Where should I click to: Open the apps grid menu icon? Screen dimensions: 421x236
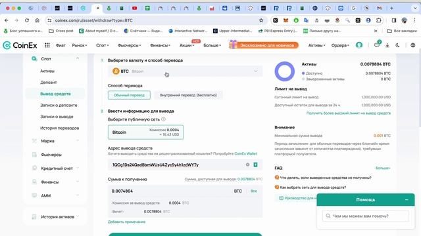(x=47, y=45)
